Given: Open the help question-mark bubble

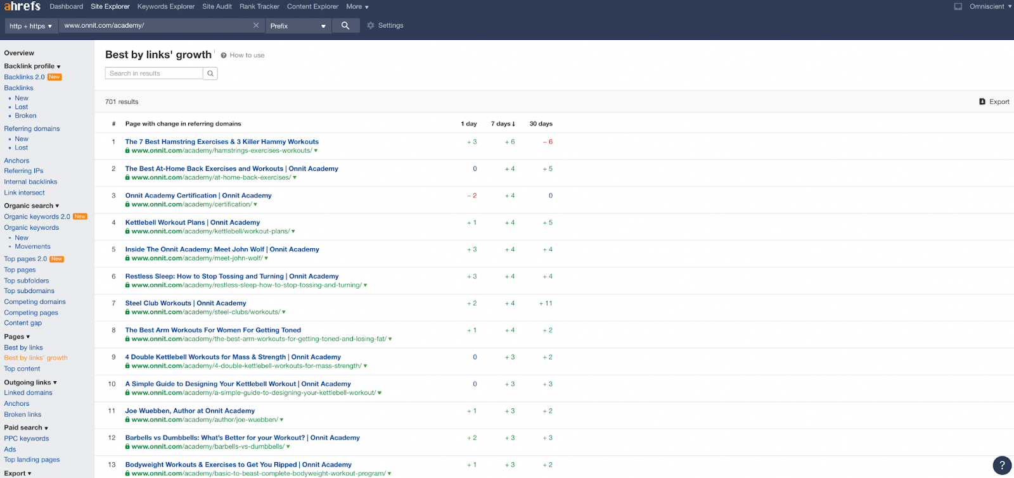Looking at the screenshot, I should [x=1002, y=465].
